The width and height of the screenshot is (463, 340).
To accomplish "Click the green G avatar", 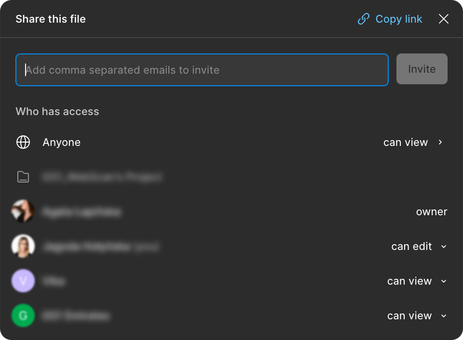I will point(23,316).
